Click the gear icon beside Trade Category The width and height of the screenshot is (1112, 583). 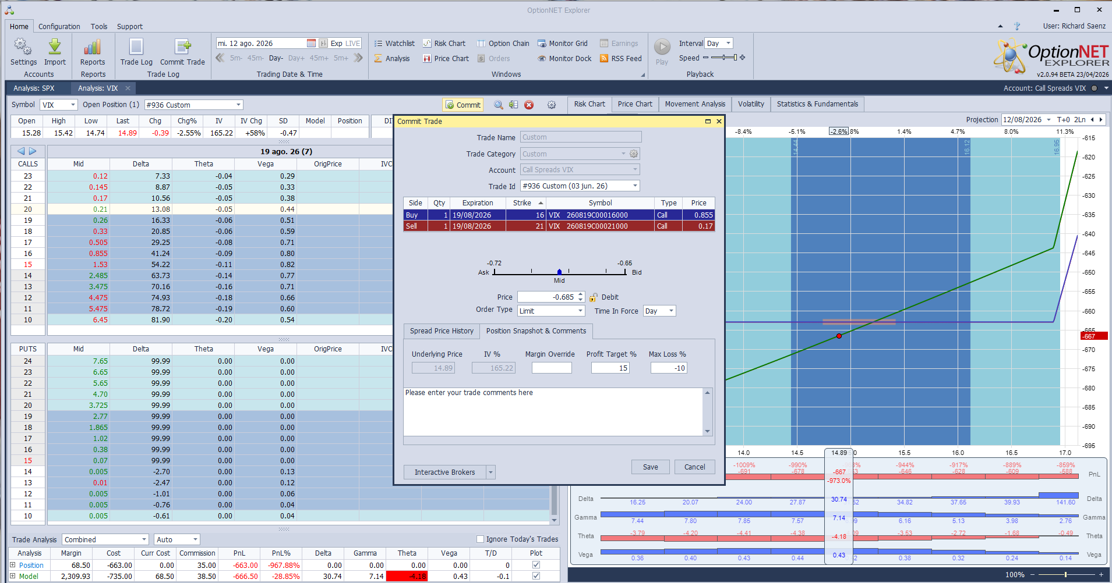[x=634, y=154]
